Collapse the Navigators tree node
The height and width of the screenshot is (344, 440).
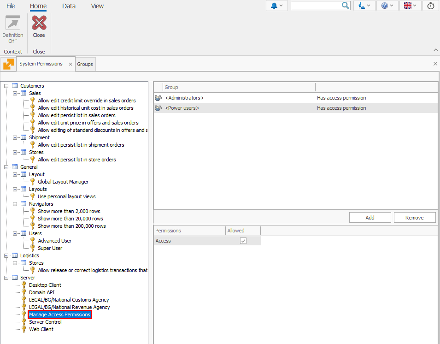[x=15, y=204]
